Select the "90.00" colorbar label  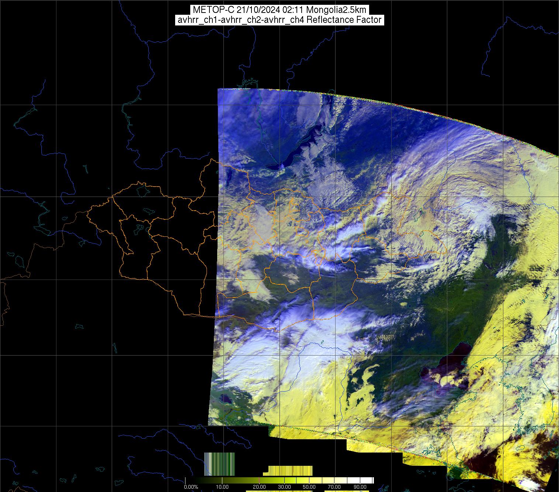click(360, 487)
